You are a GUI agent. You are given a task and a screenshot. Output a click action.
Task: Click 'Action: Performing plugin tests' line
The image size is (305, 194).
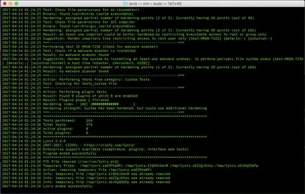pos(54,92)
